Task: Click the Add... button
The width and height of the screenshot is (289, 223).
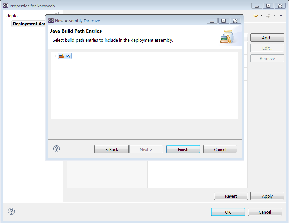Action: pyautogui.click(x=267, y=38)
